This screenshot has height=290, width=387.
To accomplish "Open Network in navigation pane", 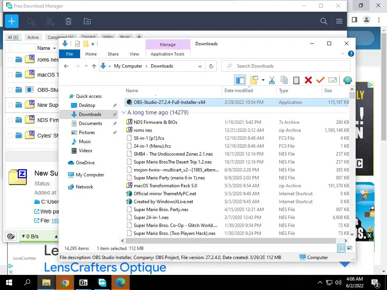I will pyautogui.click(x=84, y=187).
